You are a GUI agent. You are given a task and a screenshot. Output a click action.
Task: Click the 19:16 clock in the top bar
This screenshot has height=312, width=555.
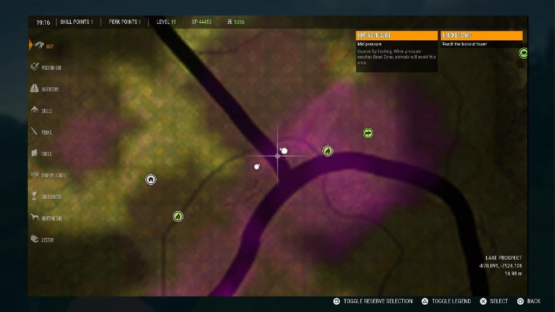pyautogui.click(x=43, y=22)
